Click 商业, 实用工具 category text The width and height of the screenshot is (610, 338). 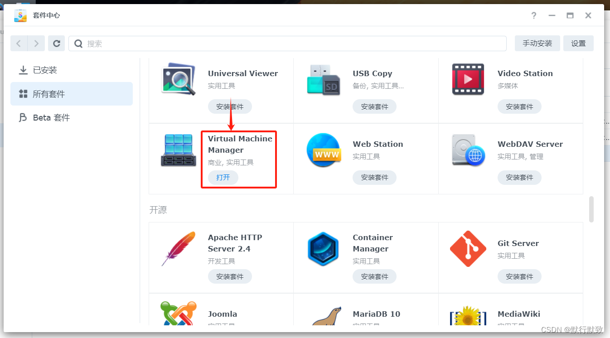231,162
